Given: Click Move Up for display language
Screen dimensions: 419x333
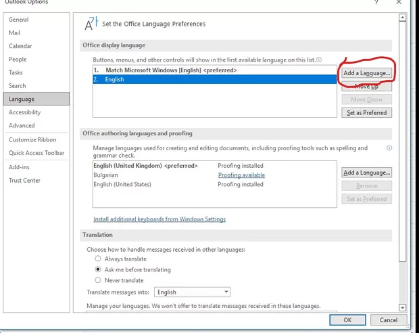Looking at the screenshot, I should tap(366, 86).
